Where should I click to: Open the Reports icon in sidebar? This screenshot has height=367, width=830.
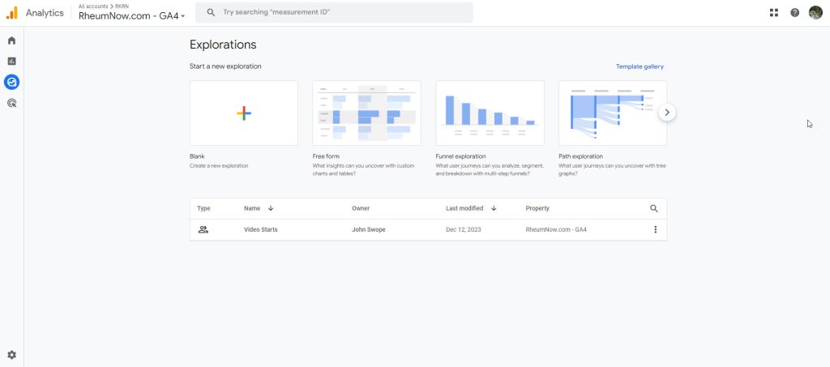11,61
